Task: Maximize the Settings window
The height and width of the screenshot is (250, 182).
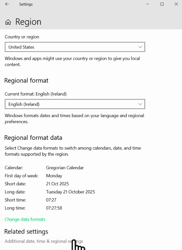Action: click(162, 4)
